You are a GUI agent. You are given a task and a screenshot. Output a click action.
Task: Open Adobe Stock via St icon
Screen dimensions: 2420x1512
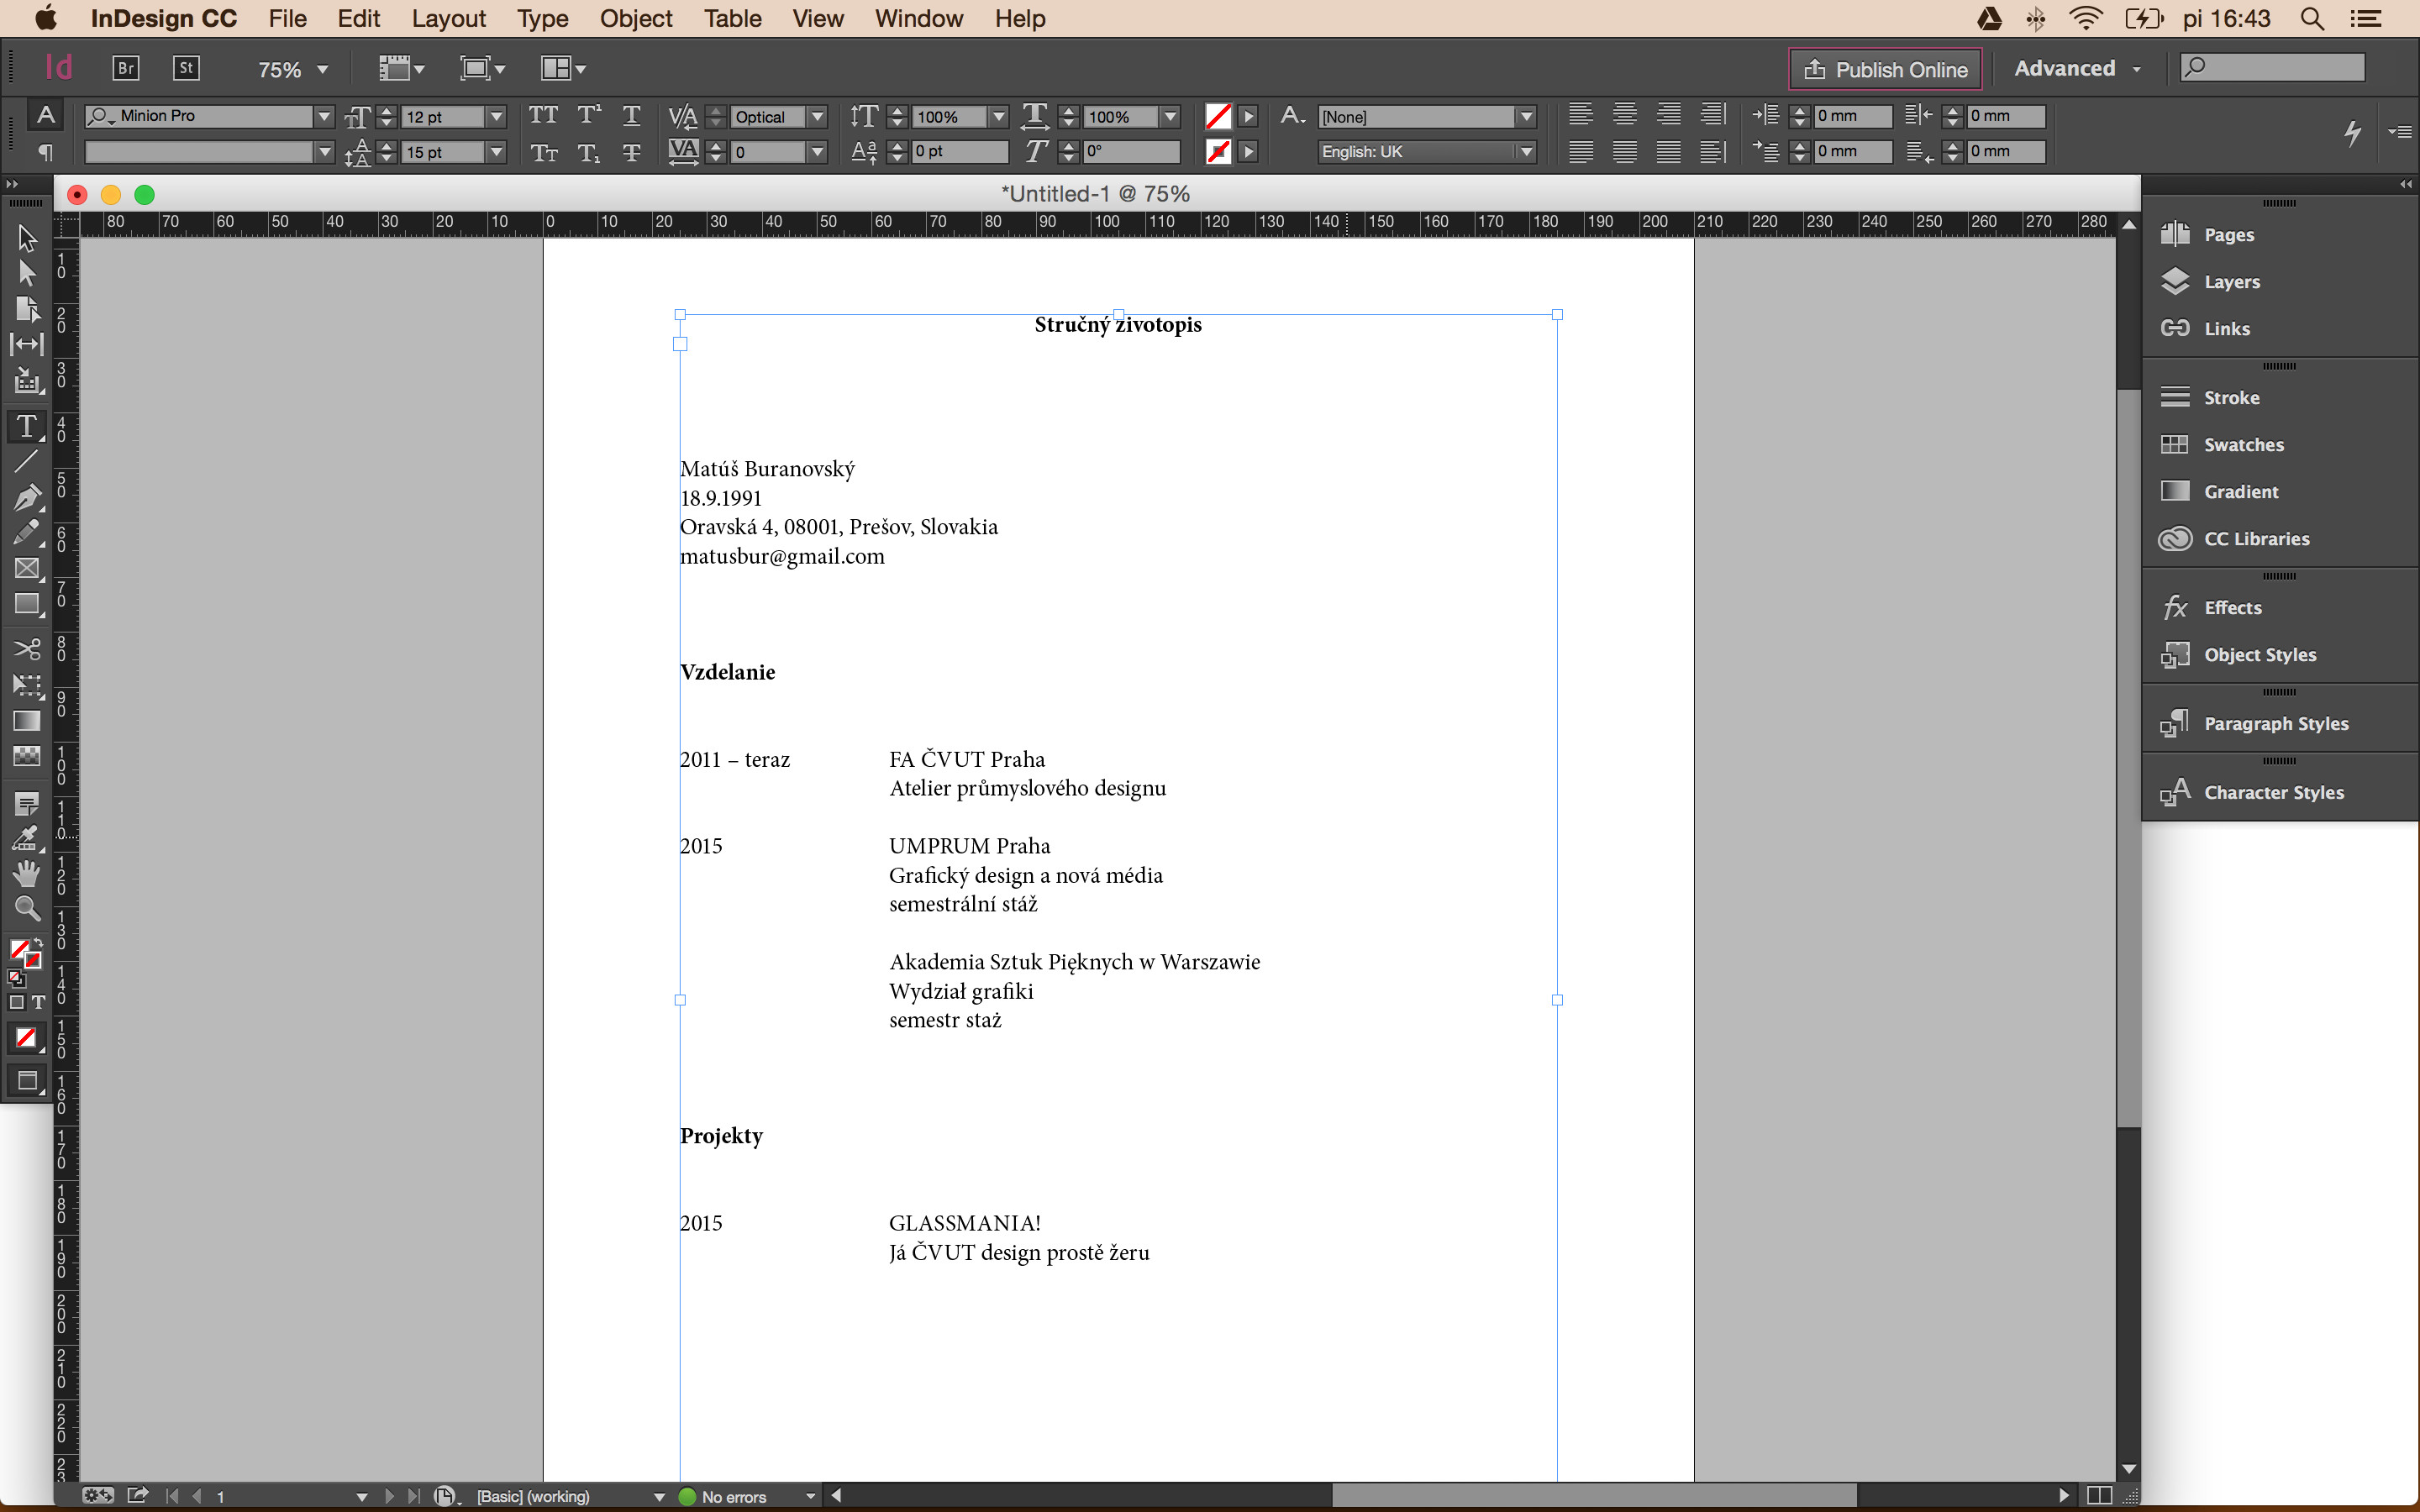(186, 68)
